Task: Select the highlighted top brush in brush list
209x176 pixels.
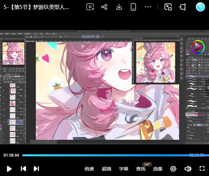Action: [197, 77]
